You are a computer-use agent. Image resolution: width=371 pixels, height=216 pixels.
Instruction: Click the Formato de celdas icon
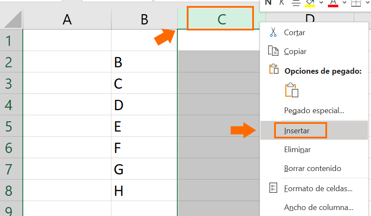tap(273, 188)
